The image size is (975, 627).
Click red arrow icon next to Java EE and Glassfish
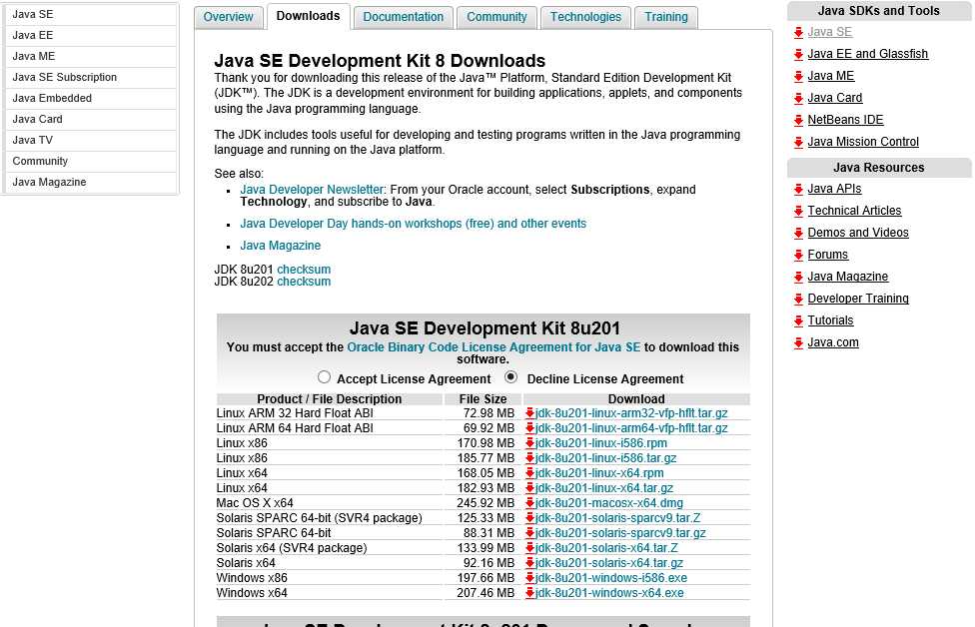(x=799, y=55)
